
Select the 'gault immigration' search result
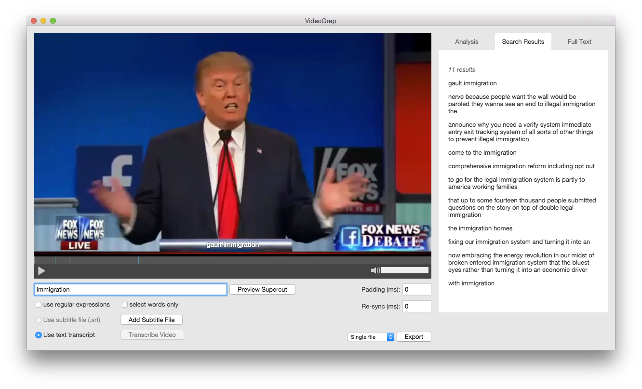click(x=472, y=83)
